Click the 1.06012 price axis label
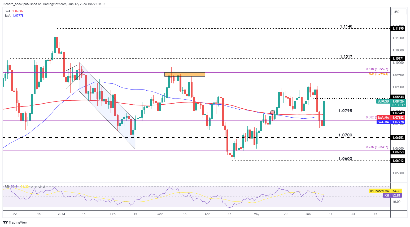Screen dimensions: 410x227 click(x=398, y=161)
